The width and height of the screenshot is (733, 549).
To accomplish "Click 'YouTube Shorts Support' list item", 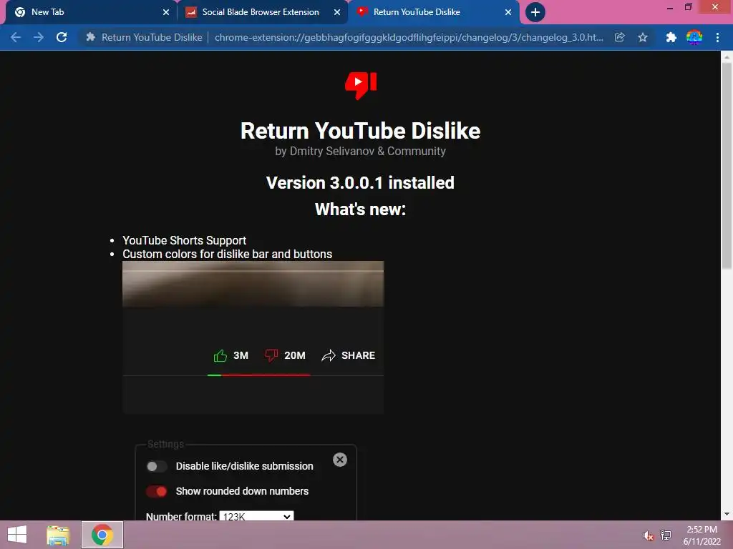I will click(184, 240).
